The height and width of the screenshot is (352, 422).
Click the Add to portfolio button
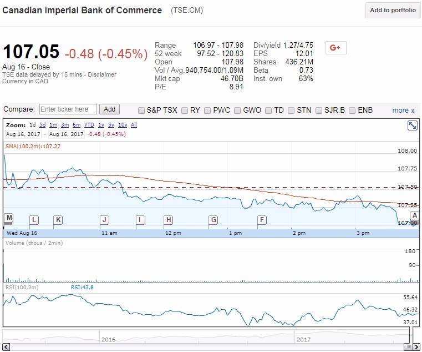point(393,10)
